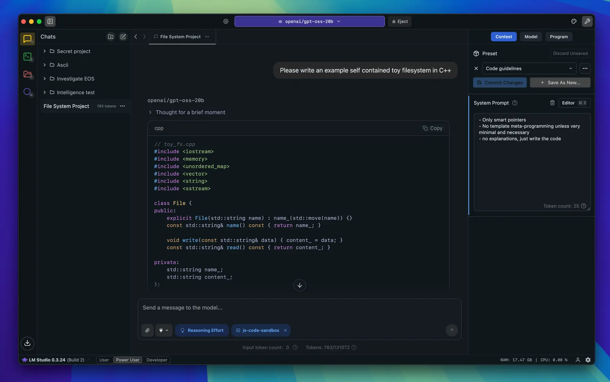Open the Chat panel in sidebar

click(27, 39)
